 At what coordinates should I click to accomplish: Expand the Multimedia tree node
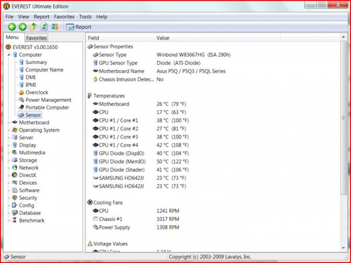pyautogui.click(x=9, y=153)
